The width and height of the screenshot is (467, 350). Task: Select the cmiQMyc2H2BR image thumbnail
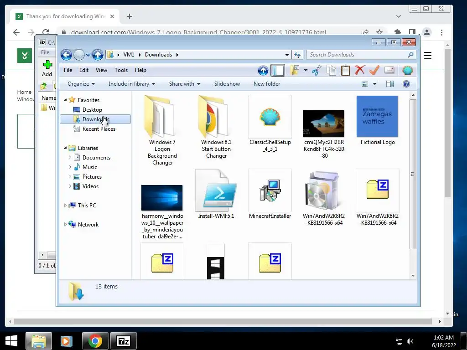[323, 134]
